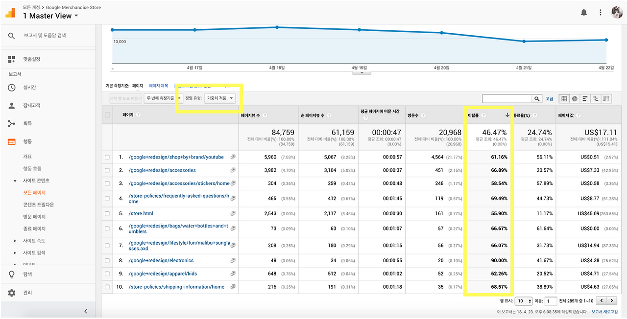
Task: Click the Google Analytics logo
Action: pyautogui.click(x=10, y=12)
